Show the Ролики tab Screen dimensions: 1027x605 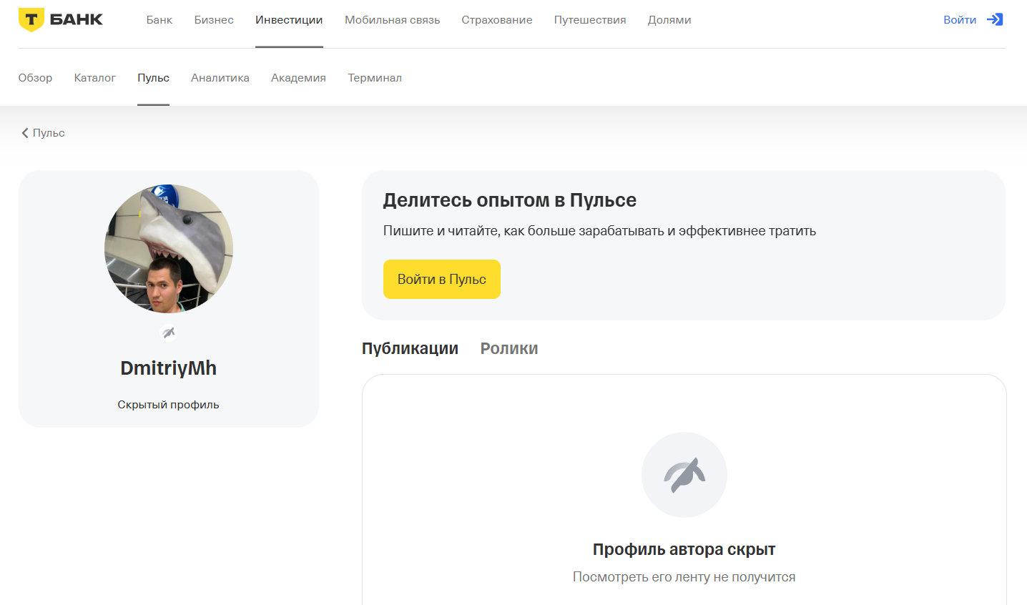click(509, 348)
